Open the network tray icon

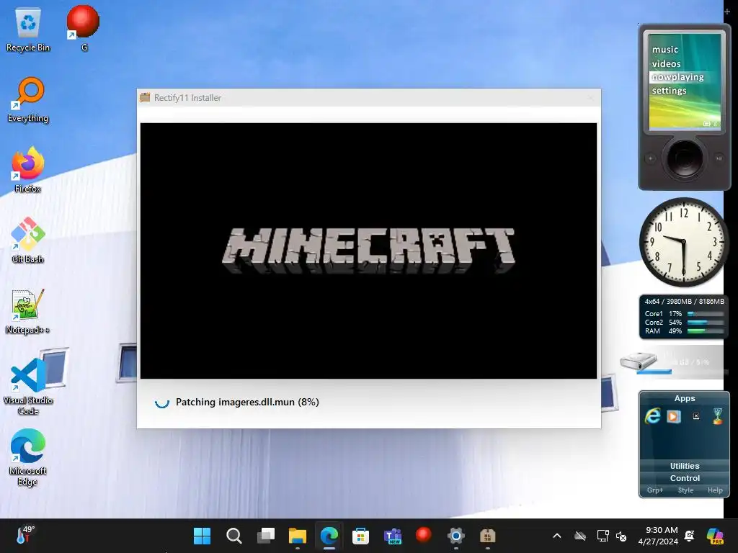tap(603, 536)
